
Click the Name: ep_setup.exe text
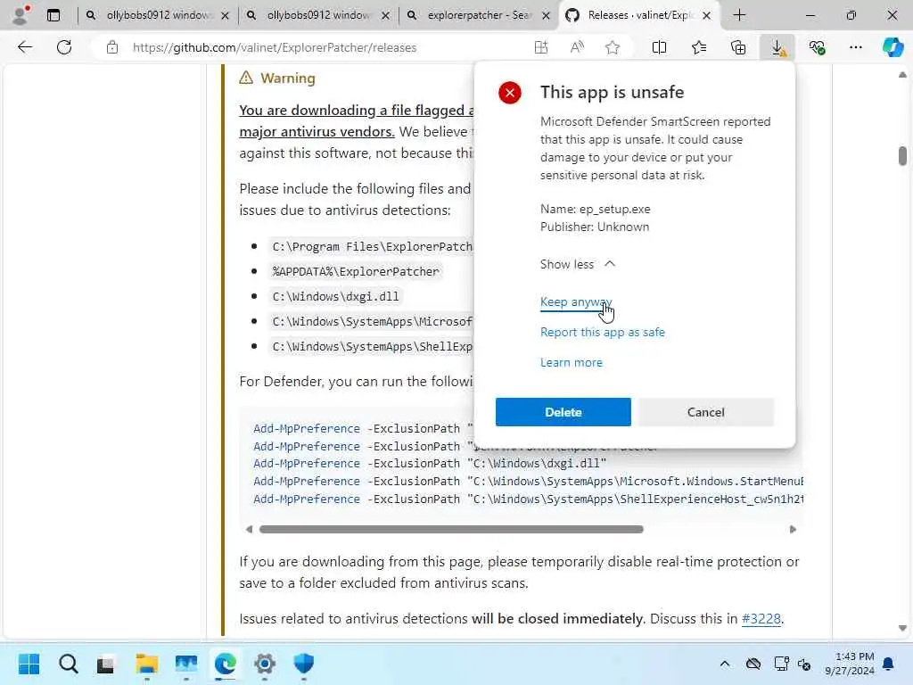pos(595,209)
